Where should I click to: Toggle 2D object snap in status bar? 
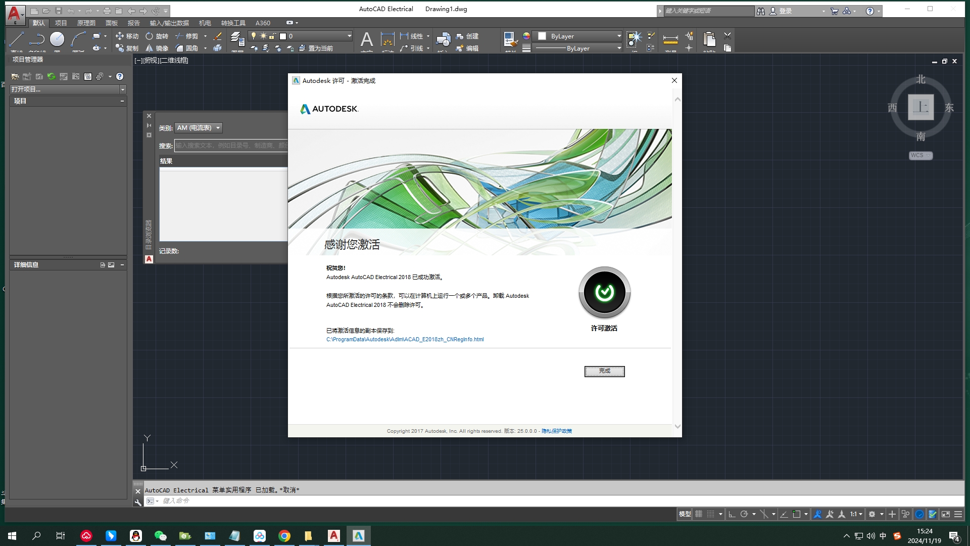click(x=797, y=514)
